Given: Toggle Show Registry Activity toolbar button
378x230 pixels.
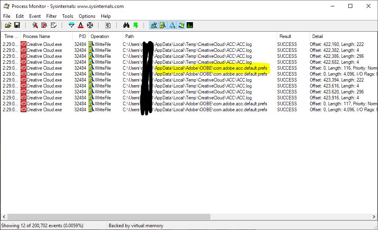Looking at the screenshot, I should 153,25.
